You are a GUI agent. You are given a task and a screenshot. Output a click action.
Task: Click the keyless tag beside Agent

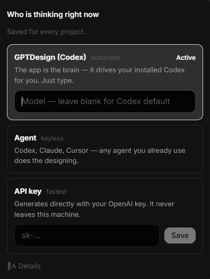coord(52,139)
